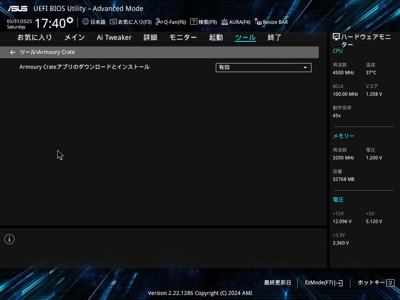Open language selector globe icon

pyautogui.click(x=86, y=22)
